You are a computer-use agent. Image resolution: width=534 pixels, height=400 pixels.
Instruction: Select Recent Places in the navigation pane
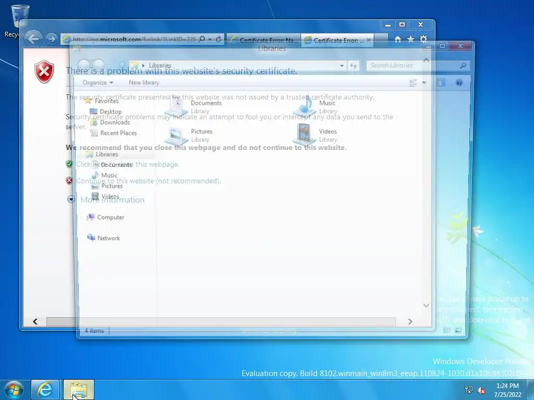click(x=113, y=133)
